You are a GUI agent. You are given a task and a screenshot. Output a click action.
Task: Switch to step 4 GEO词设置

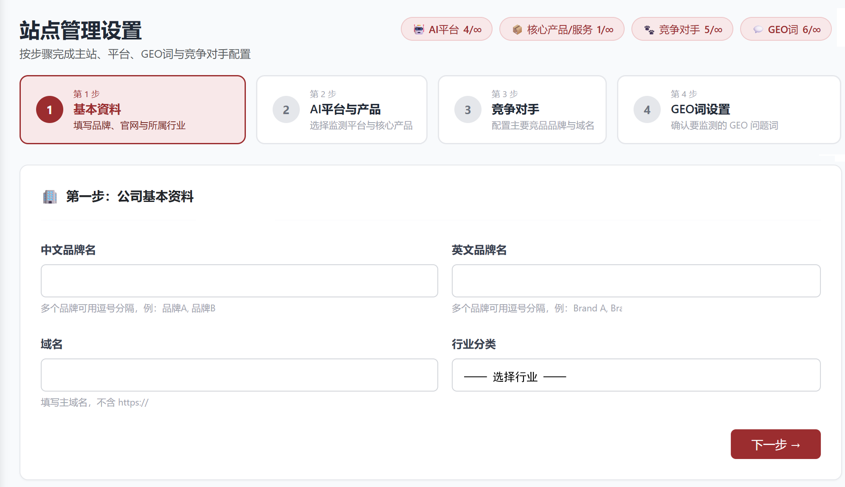pos(729,110)
